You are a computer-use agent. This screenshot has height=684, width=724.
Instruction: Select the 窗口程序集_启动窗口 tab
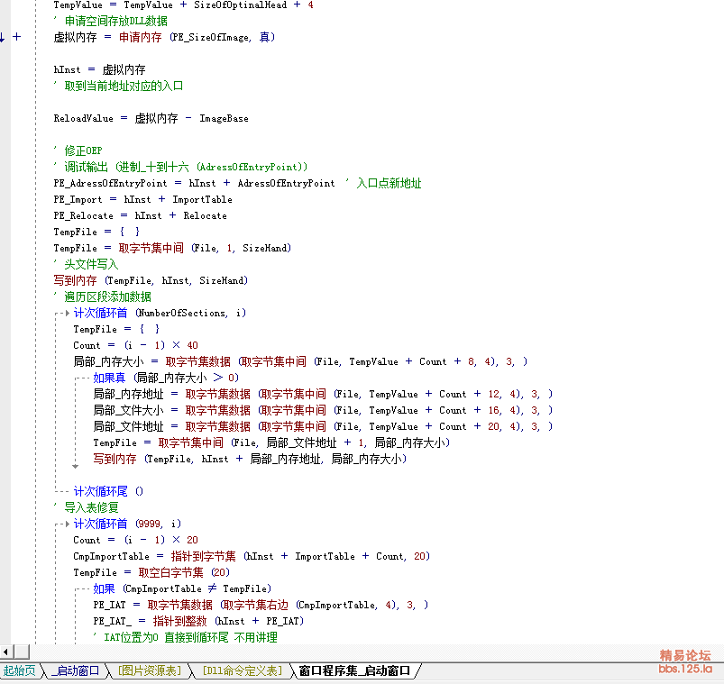(x=354, y=670)
